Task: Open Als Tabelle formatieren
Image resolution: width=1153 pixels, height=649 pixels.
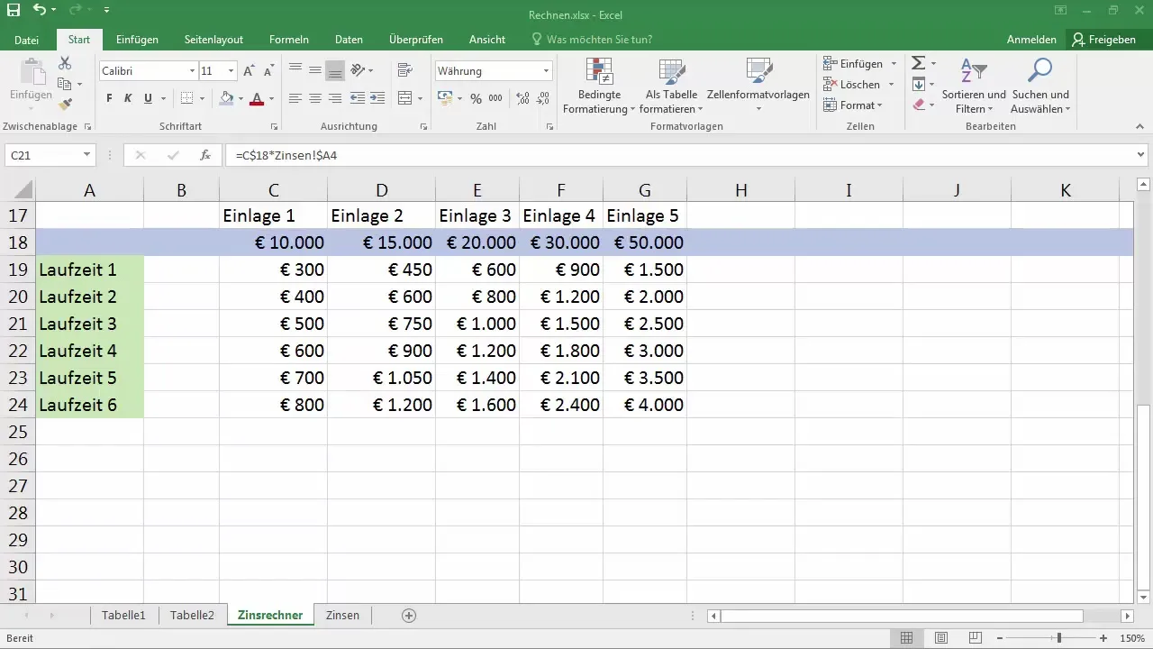Action: [x=671, y=86]
